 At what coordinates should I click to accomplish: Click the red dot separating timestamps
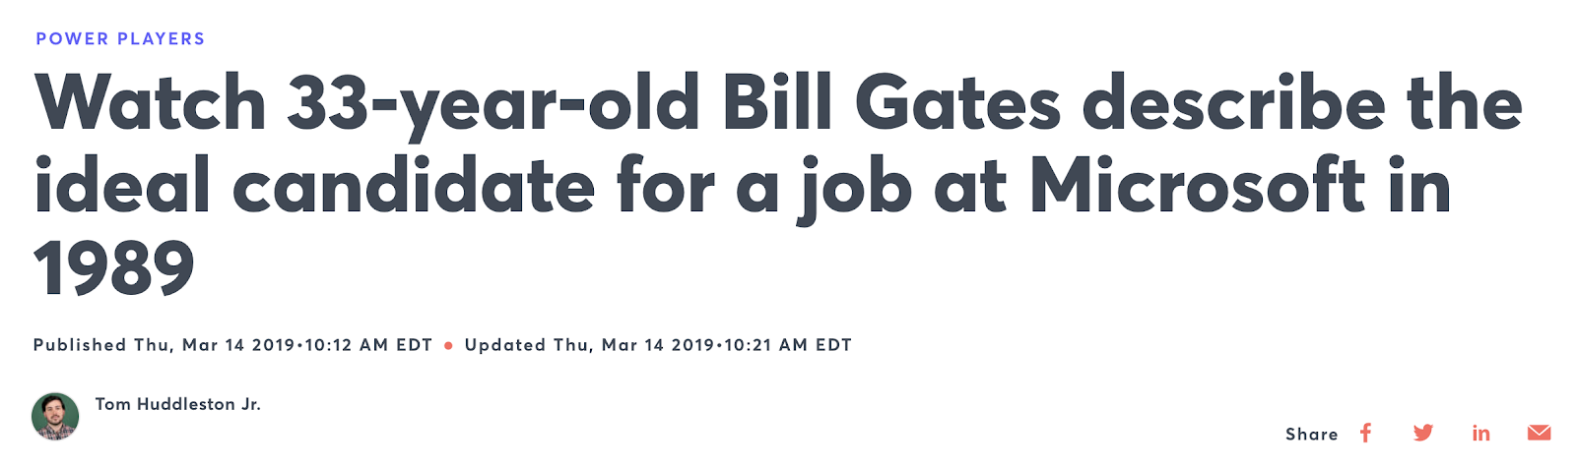(x=448, y=346)
